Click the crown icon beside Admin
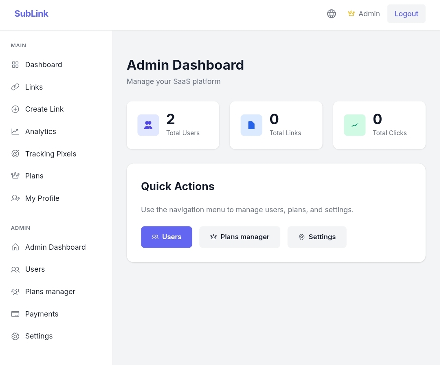The height and width of the screenshot is (365, 440). point(351,13)
